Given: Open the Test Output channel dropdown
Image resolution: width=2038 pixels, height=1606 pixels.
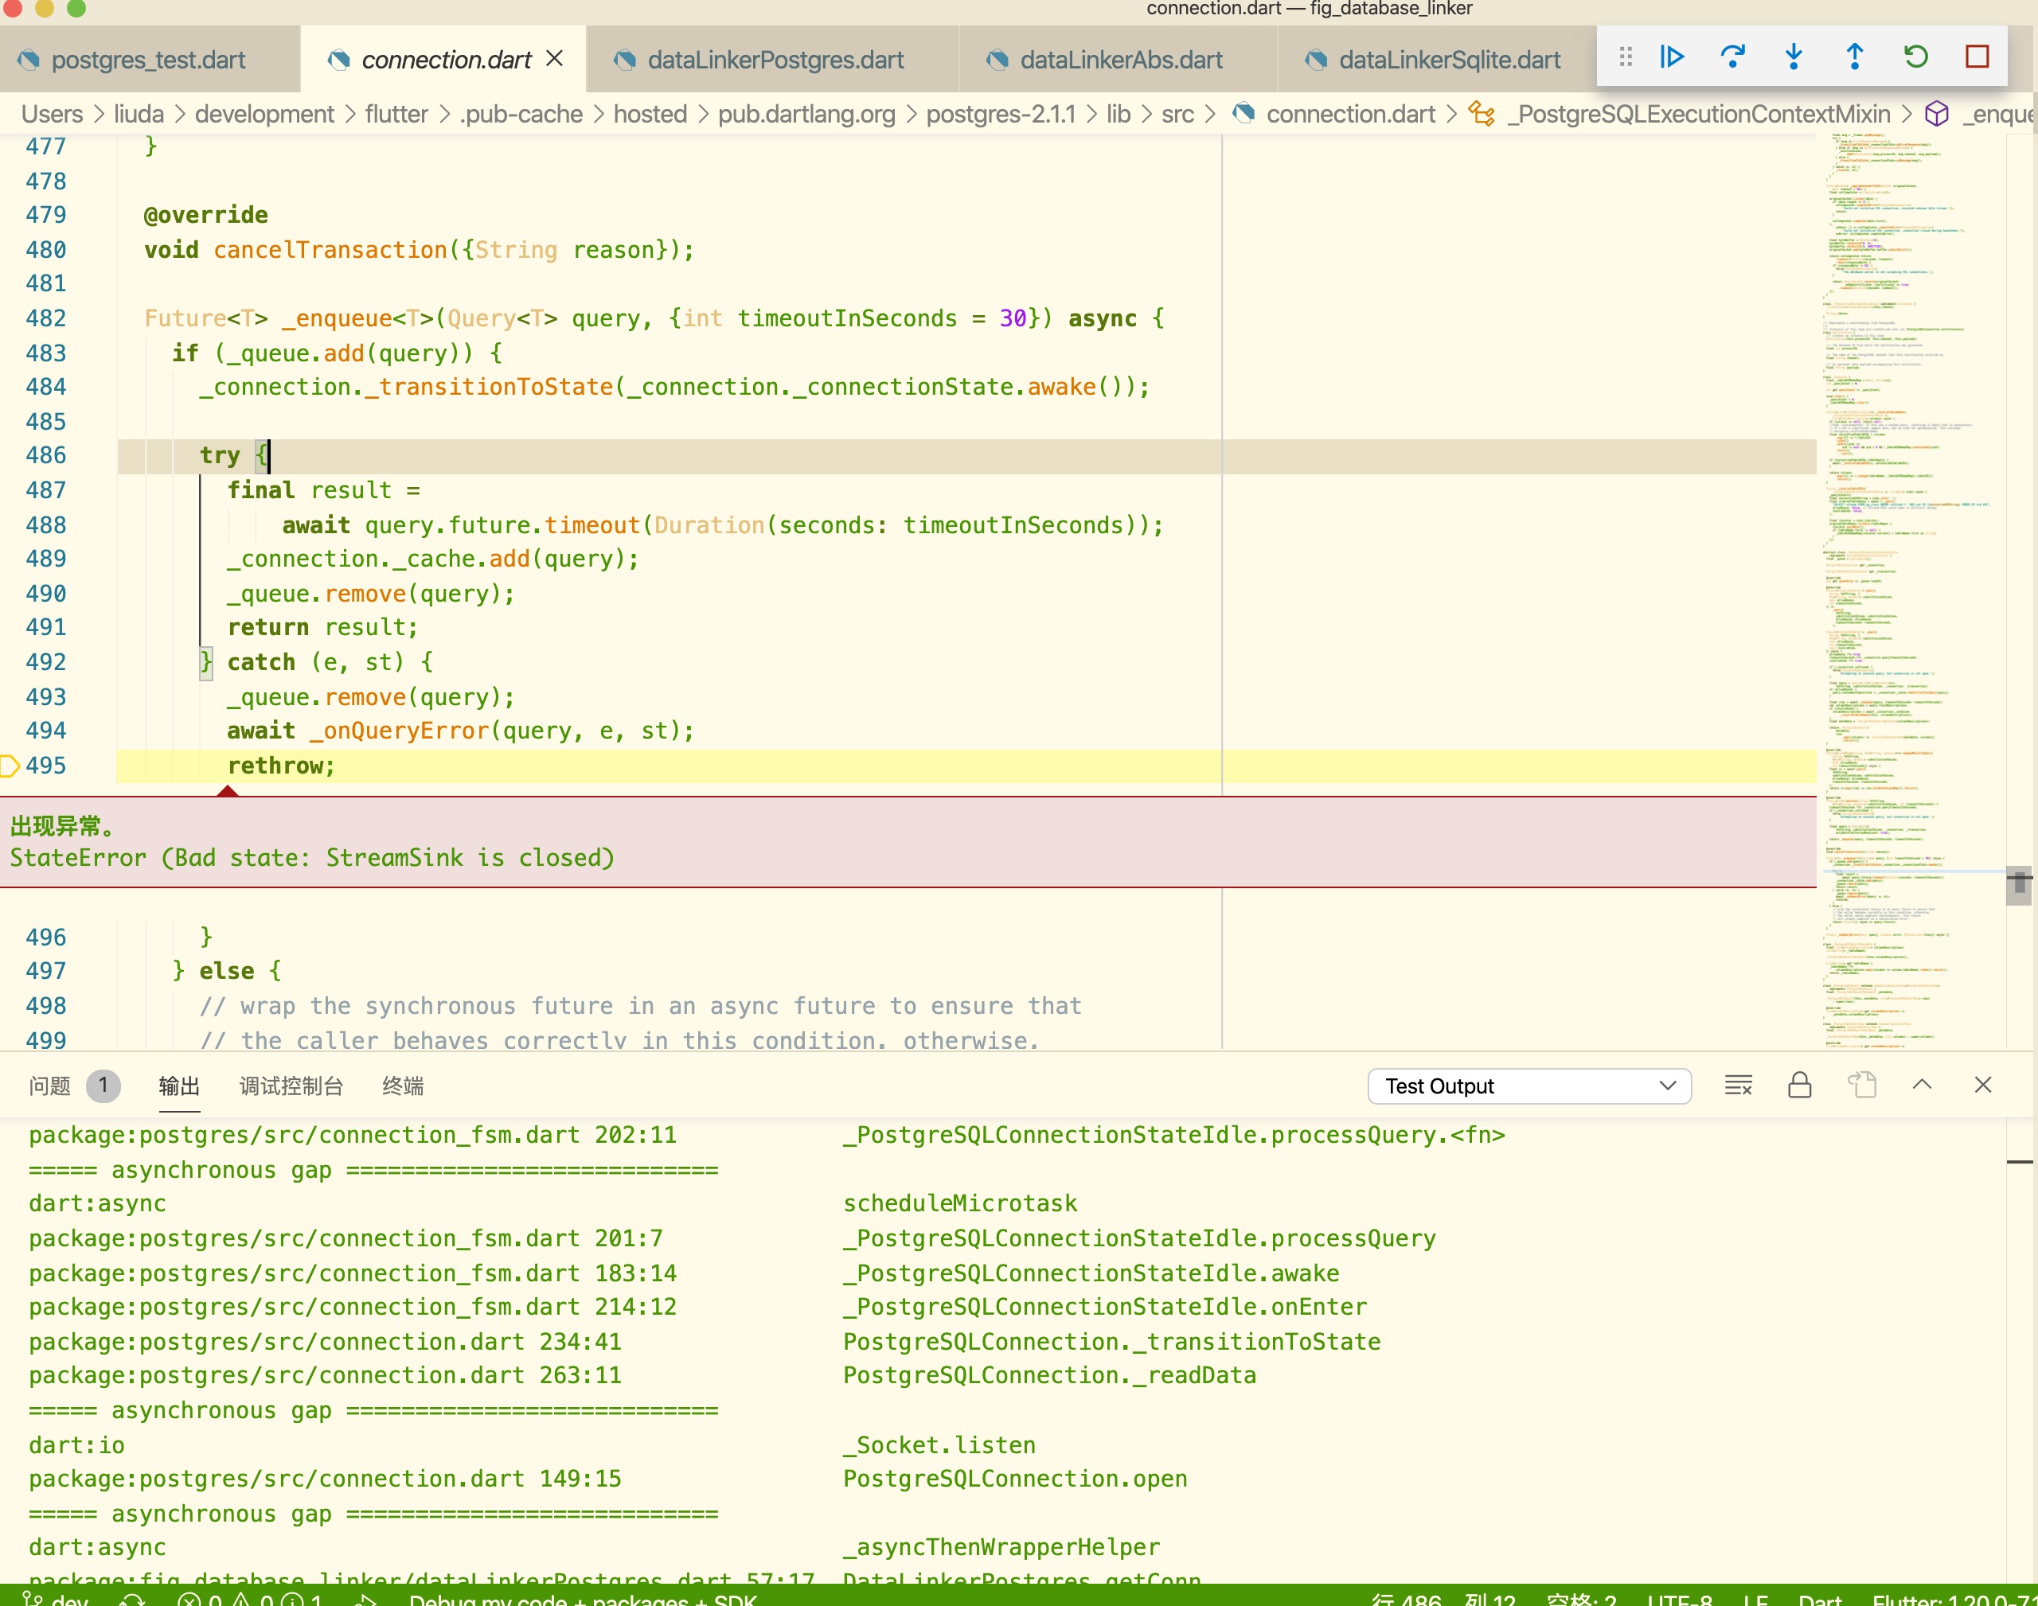Looking at the screenshot, I should pos(1529,1086).
